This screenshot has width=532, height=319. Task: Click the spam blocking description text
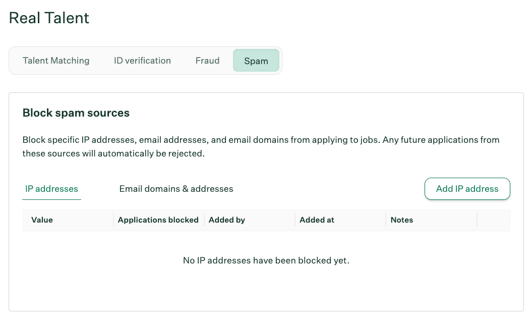261,146
